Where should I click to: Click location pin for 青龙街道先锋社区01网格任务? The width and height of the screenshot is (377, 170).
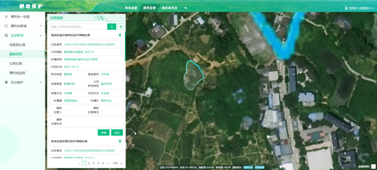pyautogui.click(x=120, y=141)
